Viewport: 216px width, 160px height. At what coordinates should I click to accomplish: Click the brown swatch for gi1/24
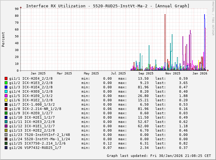point(6,139)
